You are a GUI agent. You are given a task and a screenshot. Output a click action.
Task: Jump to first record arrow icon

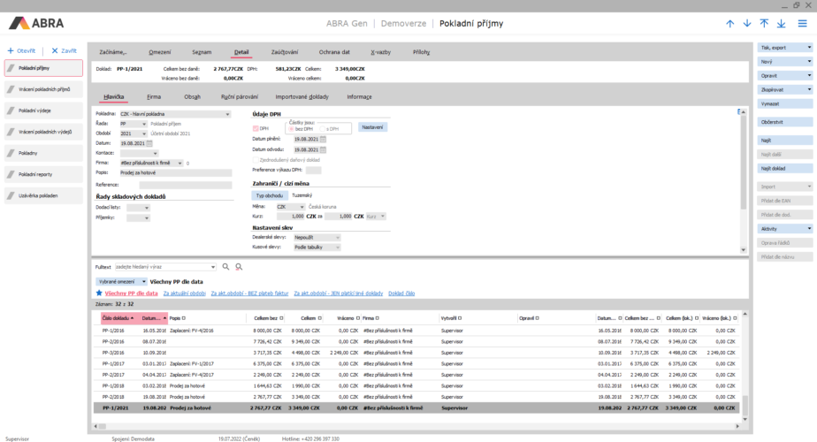coord(764,23)
